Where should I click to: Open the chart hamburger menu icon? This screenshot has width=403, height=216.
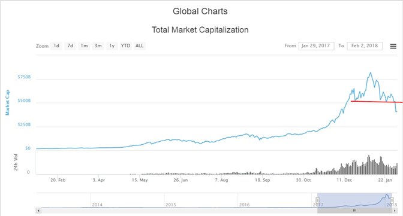click(393, 46)
